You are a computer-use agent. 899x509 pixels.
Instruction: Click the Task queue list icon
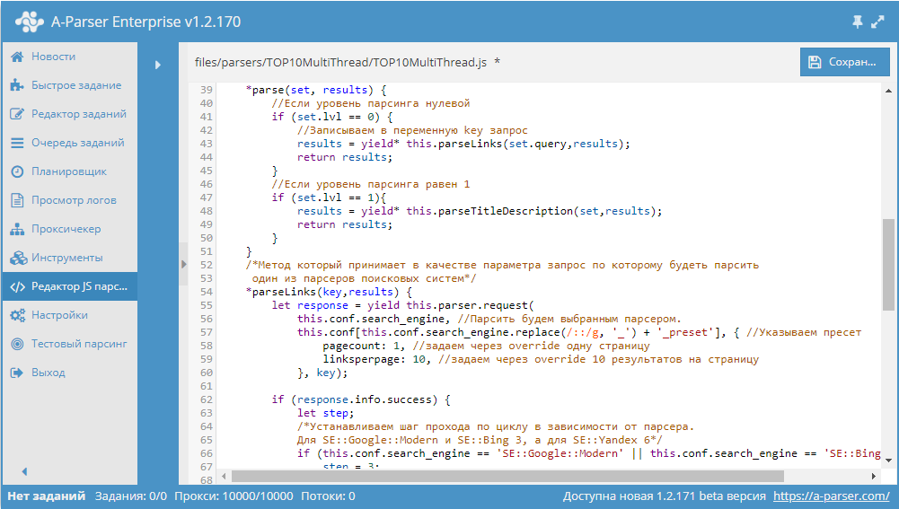point(16,143)
